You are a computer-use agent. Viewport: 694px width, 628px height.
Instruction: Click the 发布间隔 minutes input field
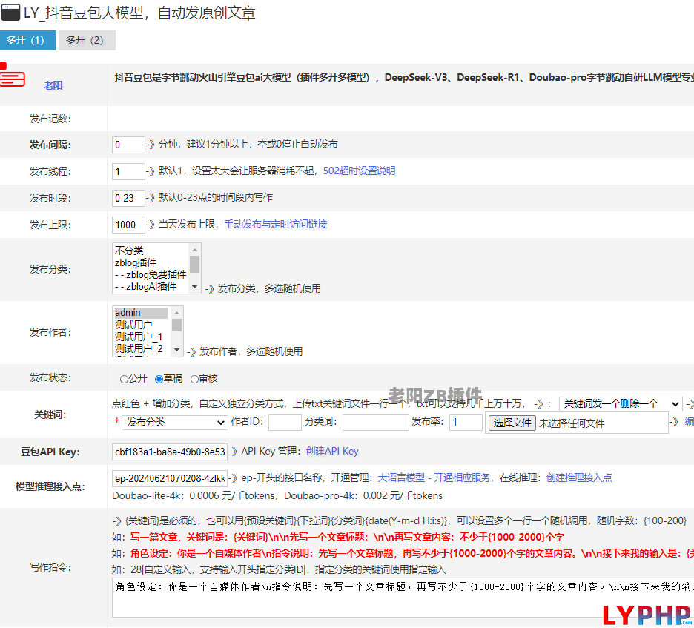tap(128, 145)
